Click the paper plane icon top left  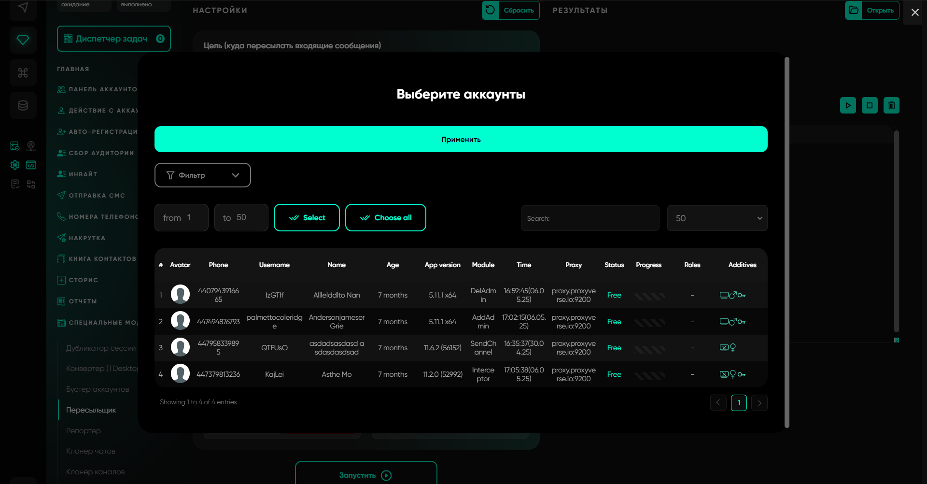pyautogui.click(x=23, y=8)
